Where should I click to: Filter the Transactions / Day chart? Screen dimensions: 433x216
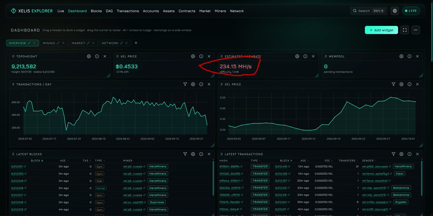[185, 84]
